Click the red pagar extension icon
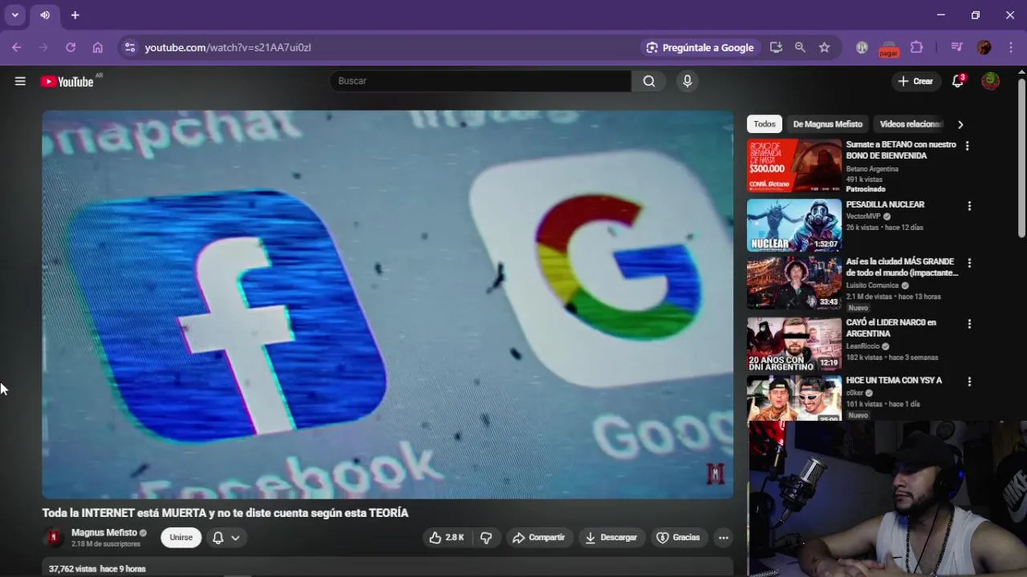The image size is (1027, 577). point(888,49)
